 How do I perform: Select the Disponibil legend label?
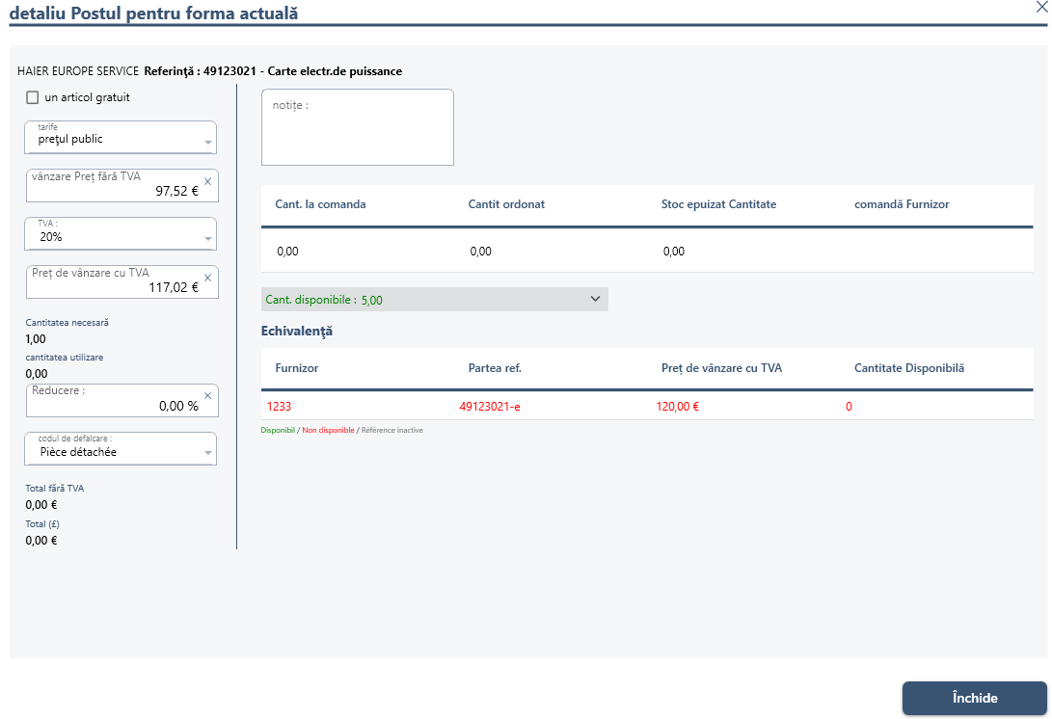point(278,430)
